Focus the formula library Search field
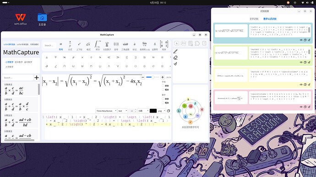 tap(18, 78)
